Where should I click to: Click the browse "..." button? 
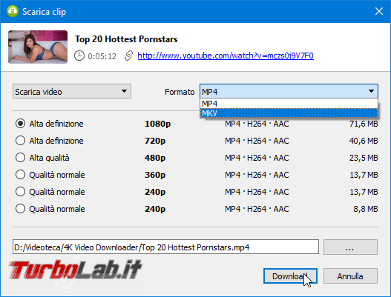click(x=350, y=247)
